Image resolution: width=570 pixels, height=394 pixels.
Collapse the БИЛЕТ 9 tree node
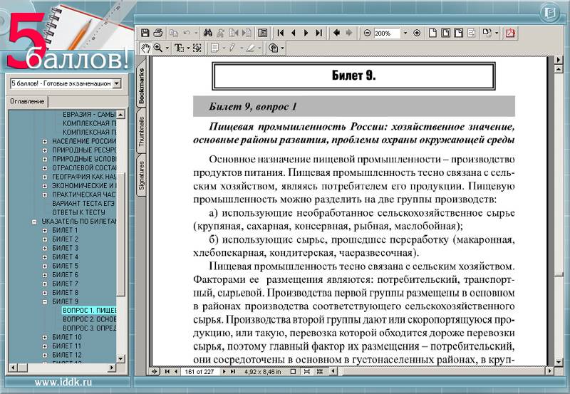click(x=45, y=301)
